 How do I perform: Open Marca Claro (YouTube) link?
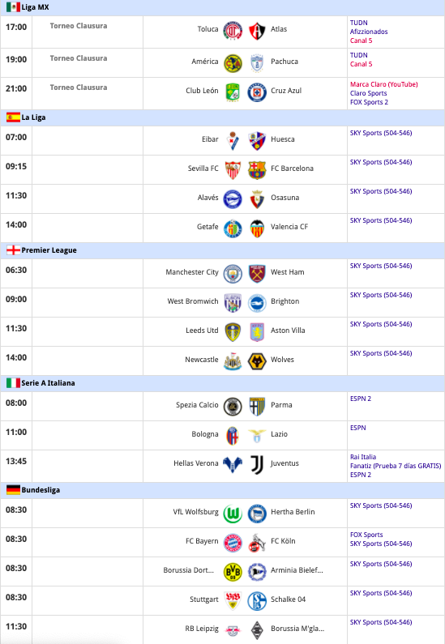pyautogui.click(x=383, y=84)
